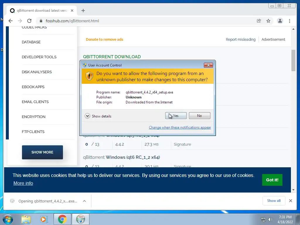Open the download item options chevron

[x=84, y=201]
